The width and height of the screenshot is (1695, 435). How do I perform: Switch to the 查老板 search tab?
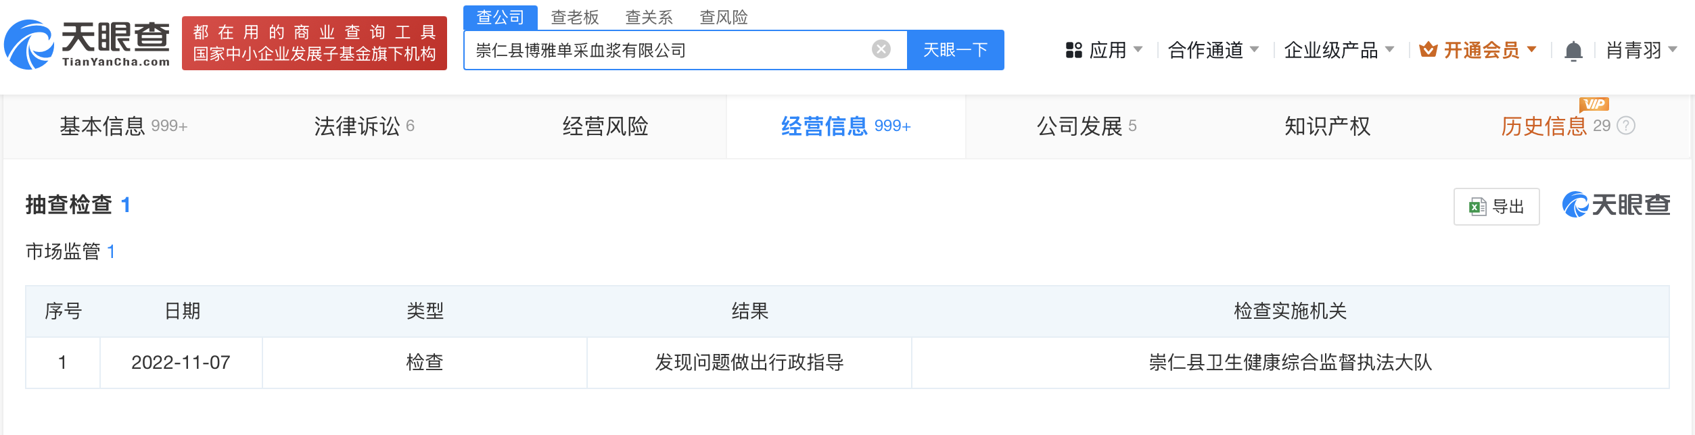click(575, 18)
